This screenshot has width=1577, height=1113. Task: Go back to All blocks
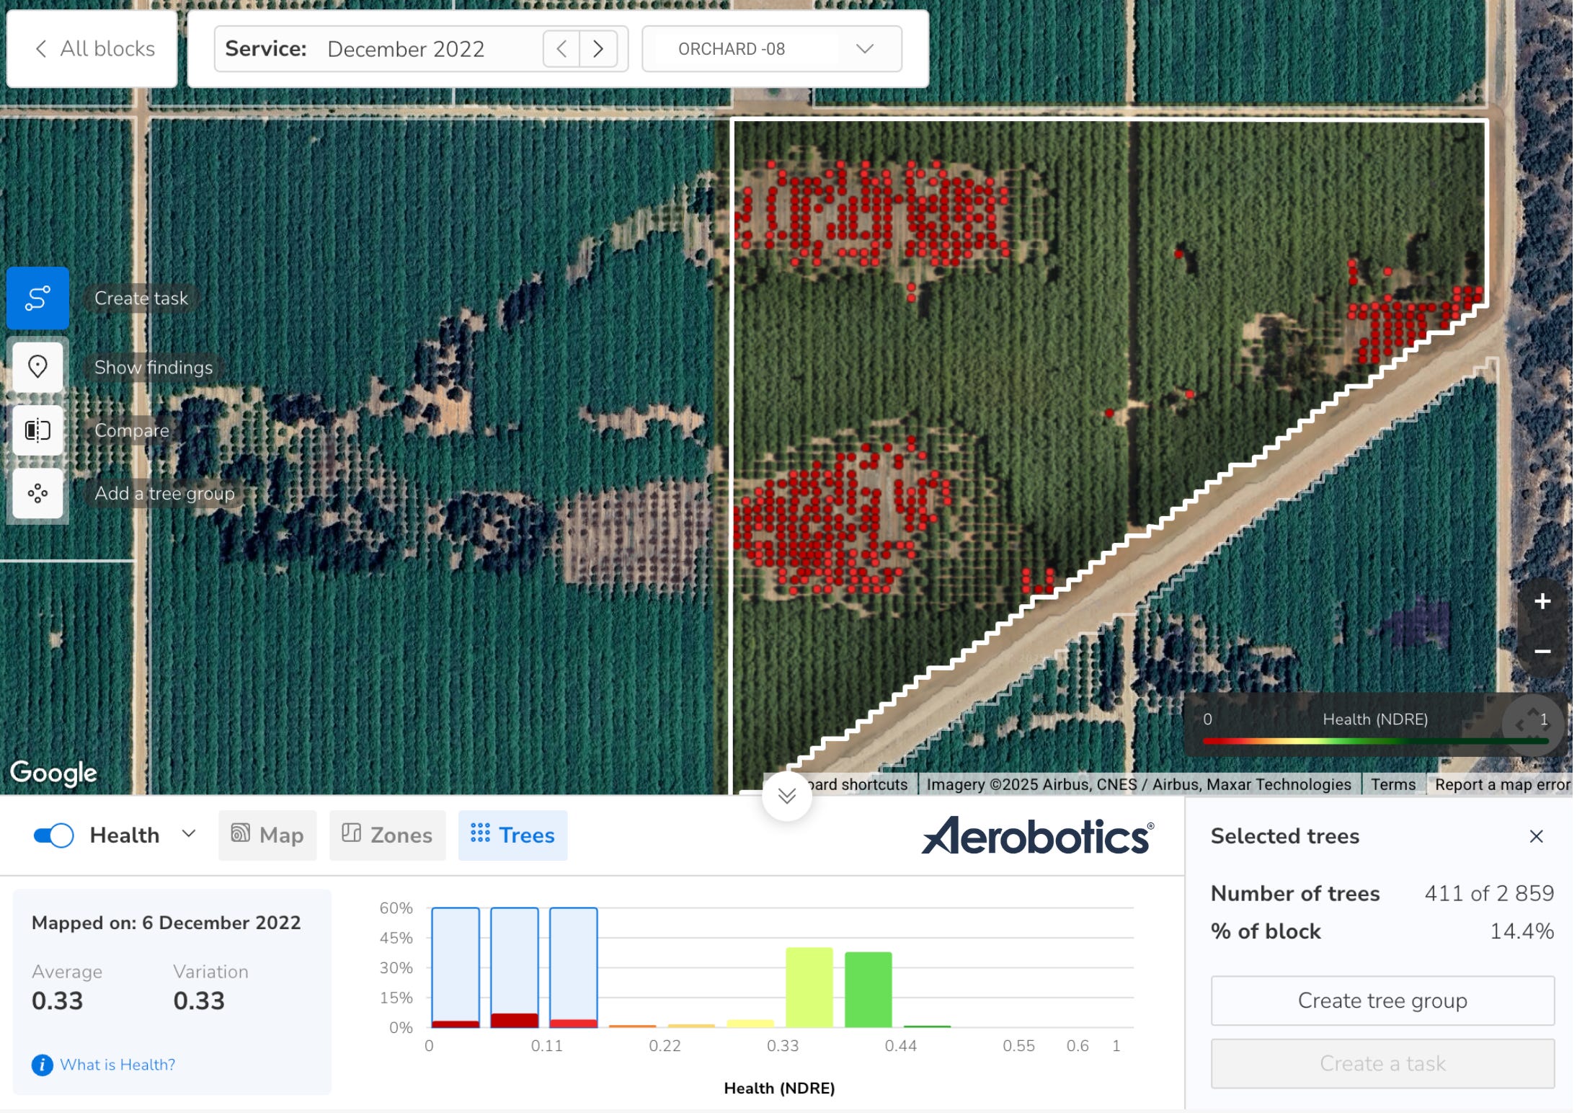coord(94,49)
